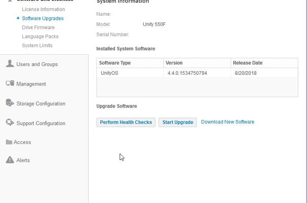Click the Access folder icon
The height and width of the screenshot is (203, 307).
click(9, 142)
